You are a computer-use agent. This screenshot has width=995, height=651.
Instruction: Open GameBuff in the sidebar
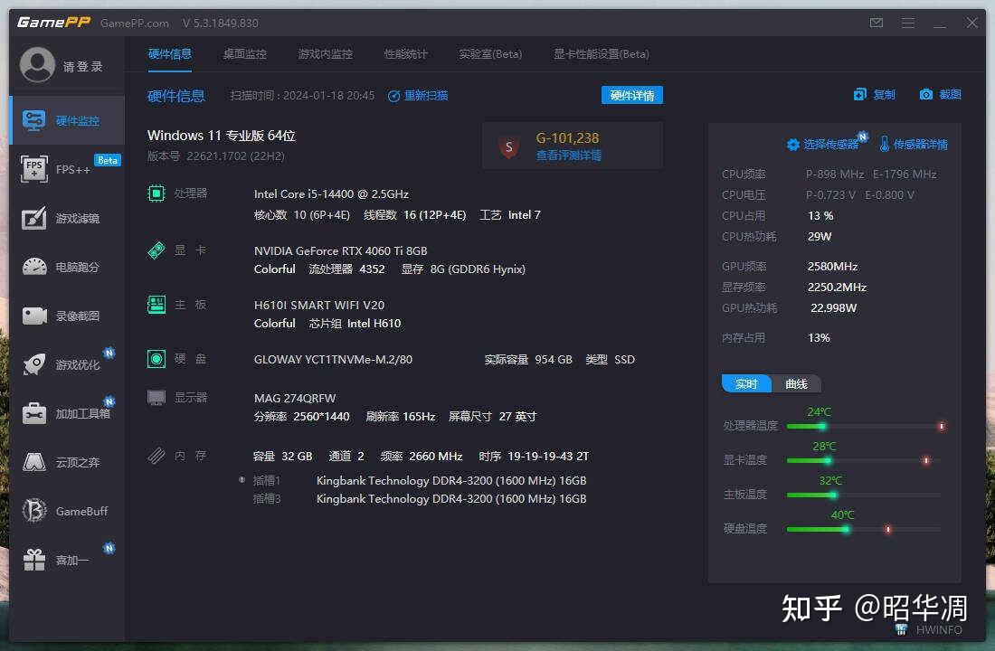67,511
